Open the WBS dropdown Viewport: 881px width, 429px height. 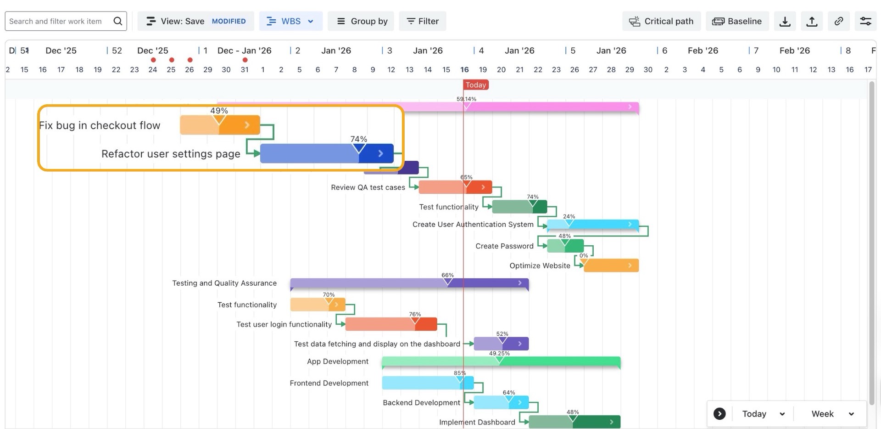290,21
